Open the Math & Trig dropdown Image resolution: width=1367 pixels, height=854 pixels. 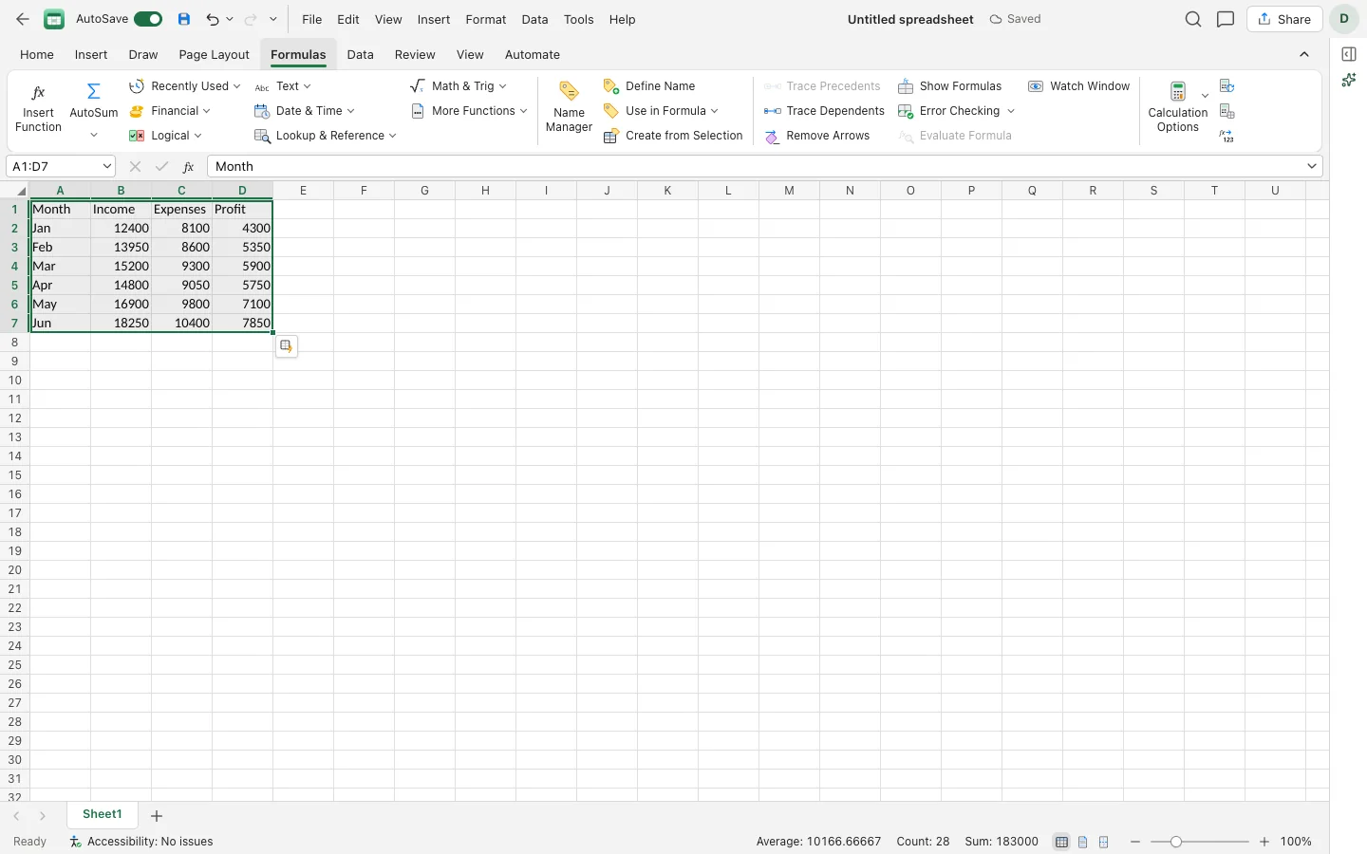click(458, 86)
